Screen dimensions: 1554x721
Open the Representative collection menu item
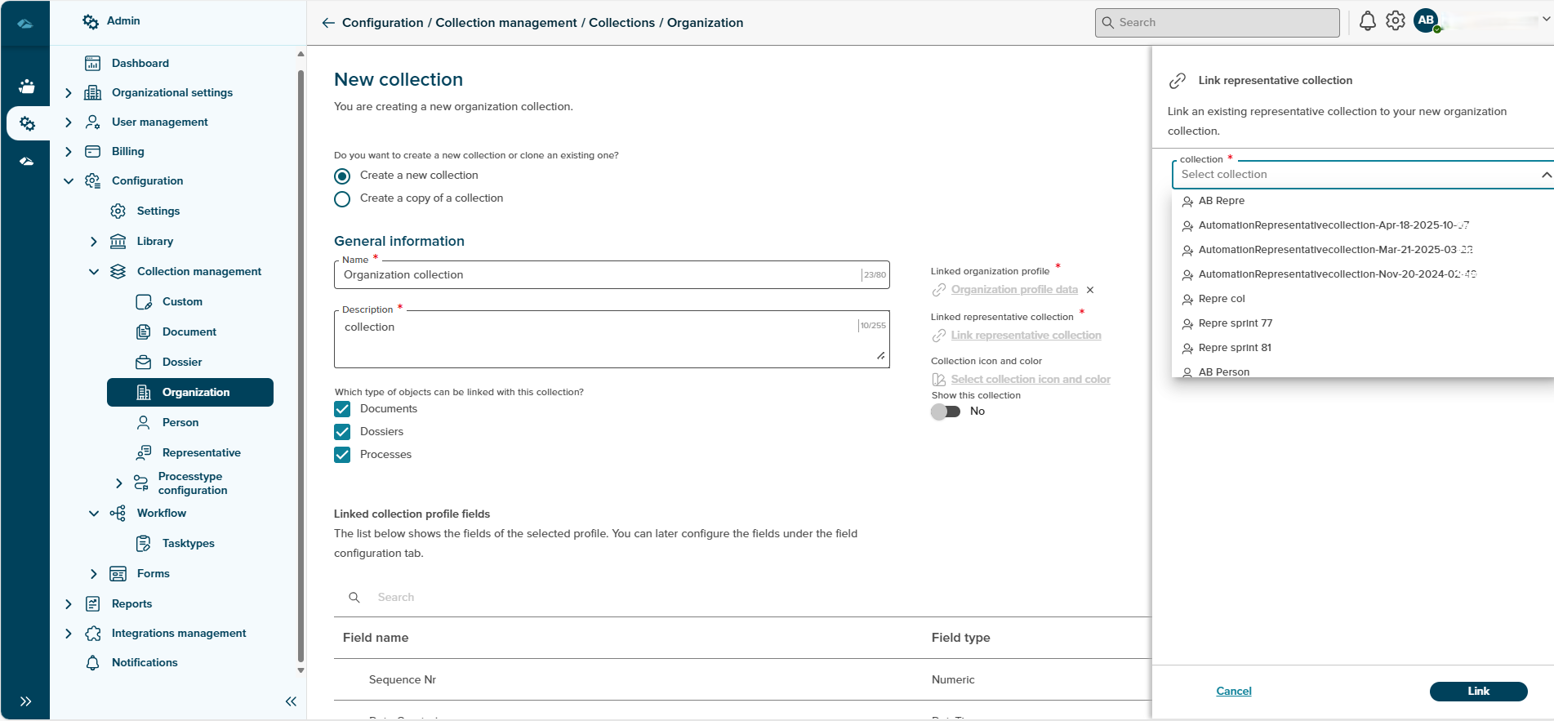click(x=201, y=453)
